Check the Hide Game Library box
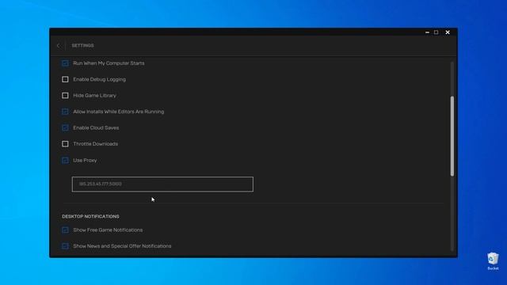 pyautogui.click(x=65, y=95)
